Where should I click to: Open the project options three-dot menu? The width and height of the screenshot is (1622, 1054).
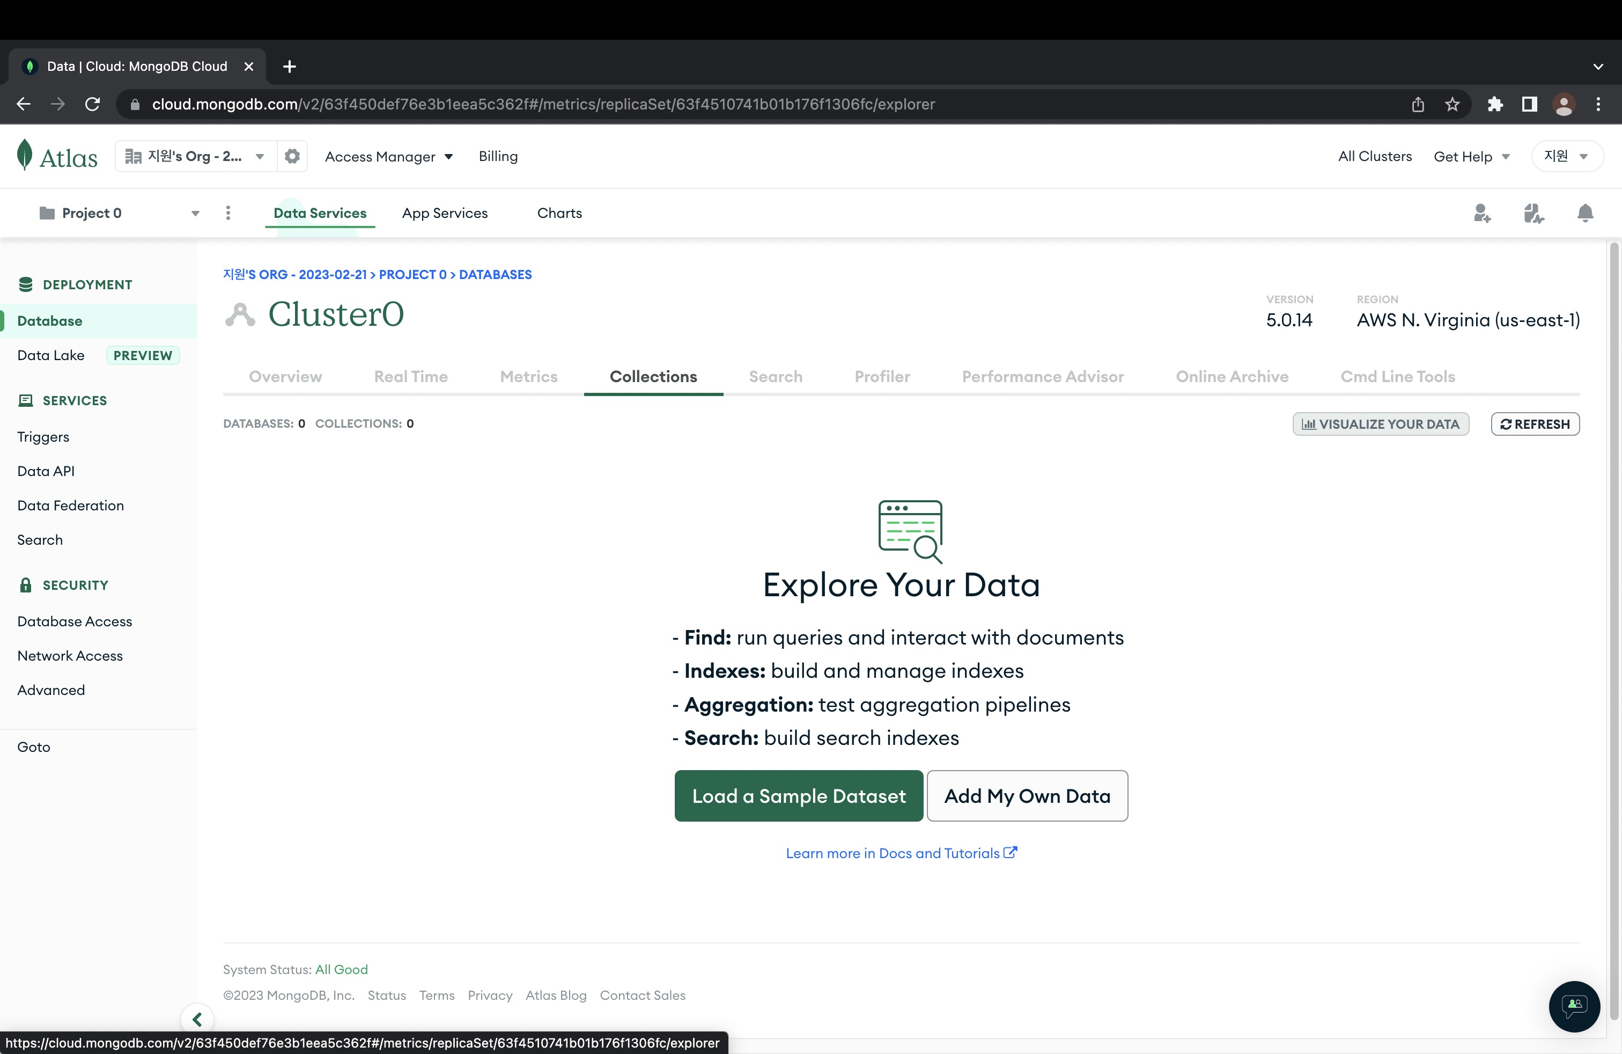[228, 214]
